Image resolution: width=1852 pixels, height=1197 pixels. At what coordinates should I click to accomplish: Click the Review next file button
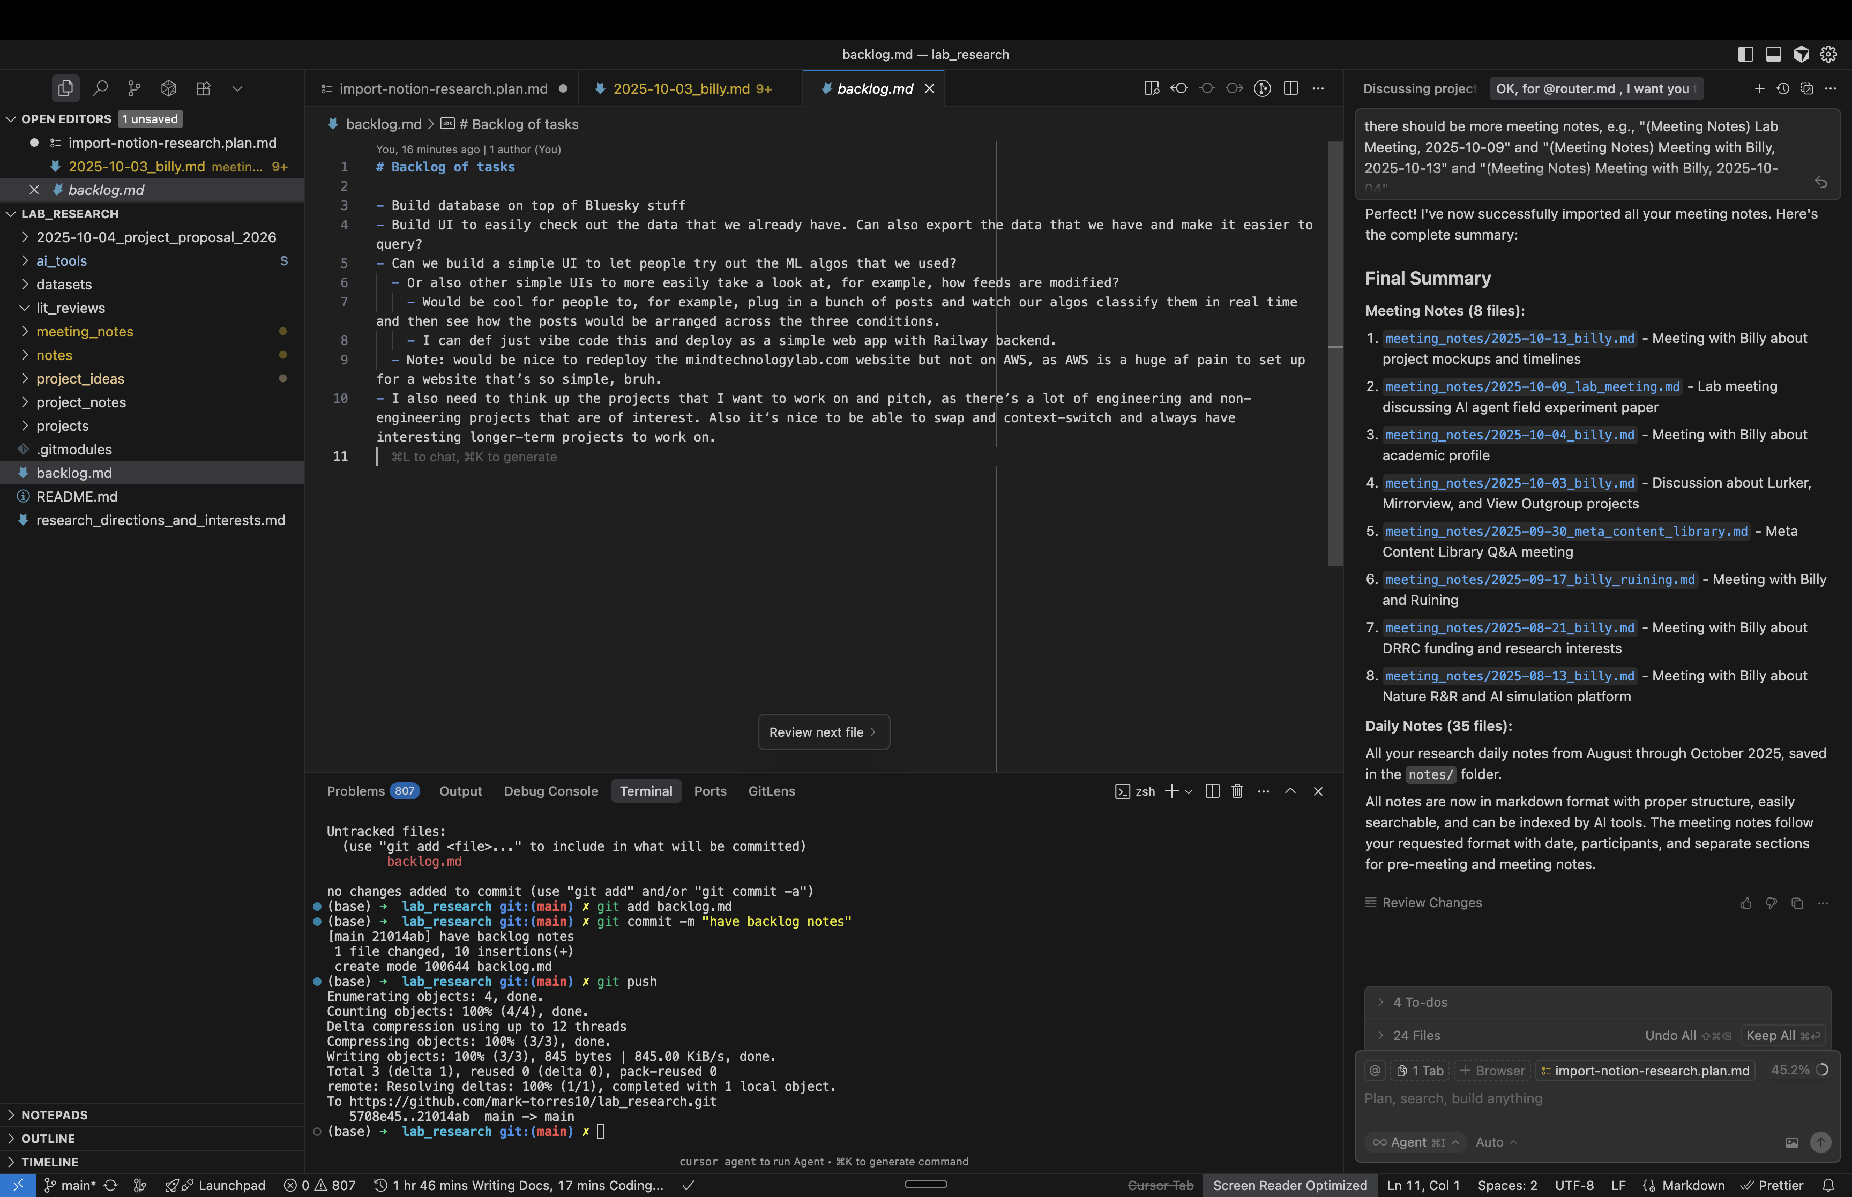click(x=823, y=732)
